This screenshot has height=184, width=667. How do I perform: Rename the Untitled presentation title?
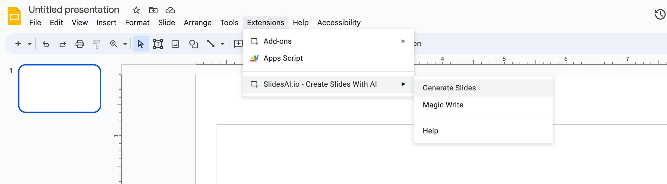pos(74,10)
